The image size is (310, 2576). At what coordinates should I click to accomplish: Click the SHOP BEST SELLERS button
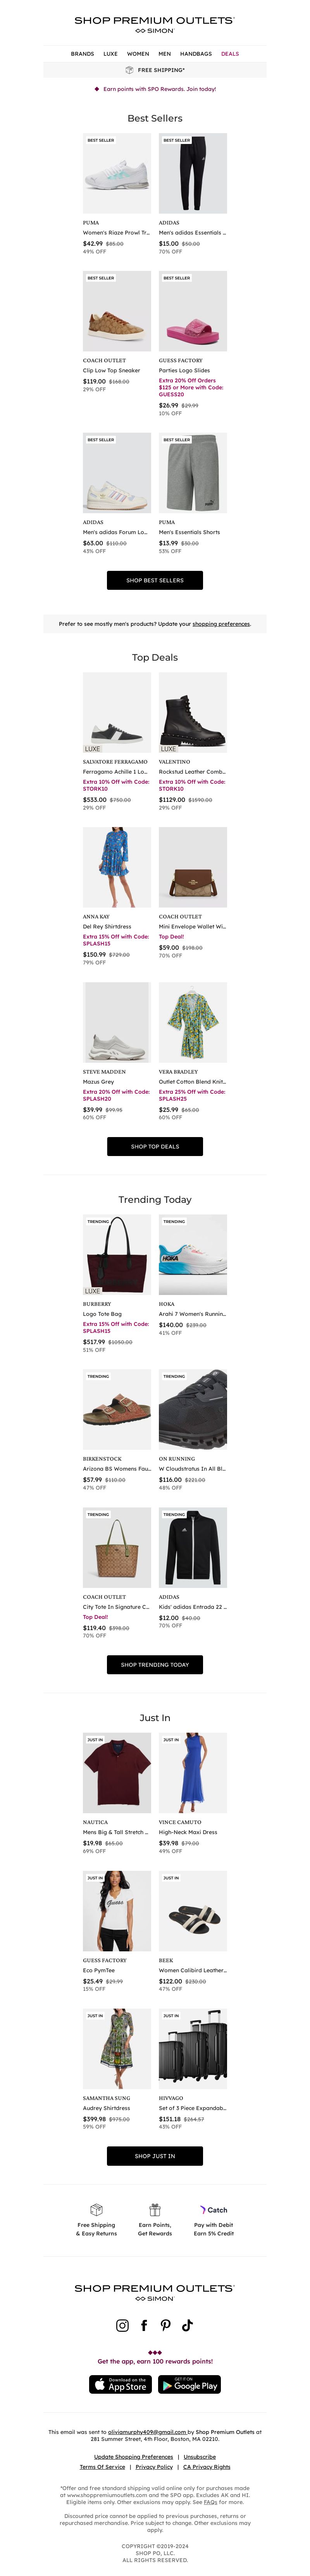tap(155, 580)
